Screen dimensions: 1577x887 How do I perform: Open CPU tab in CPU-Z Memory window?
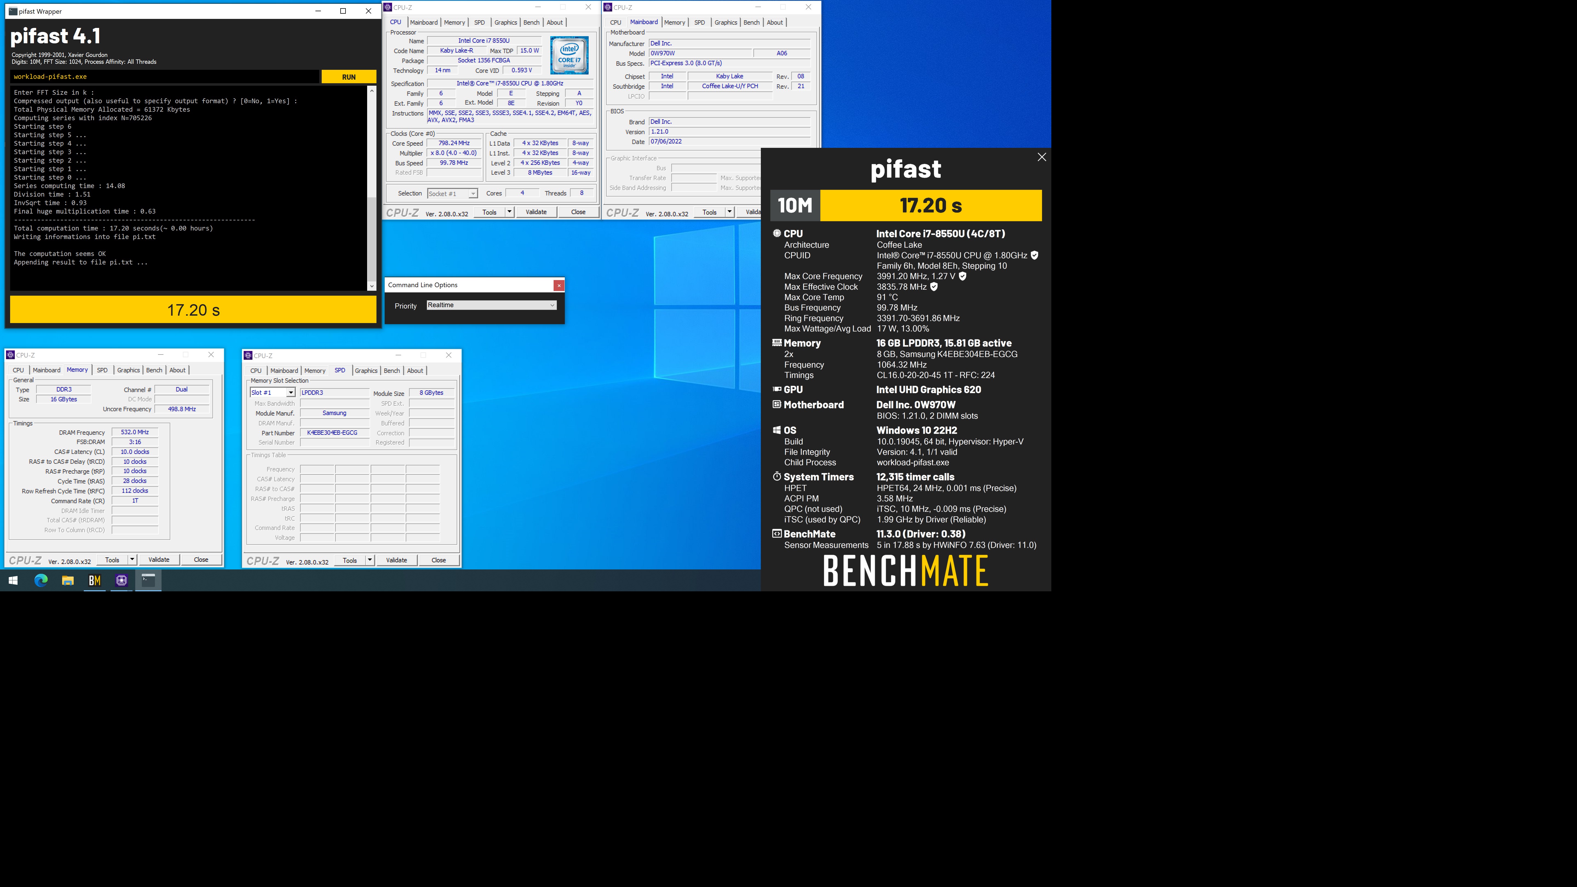18,370
